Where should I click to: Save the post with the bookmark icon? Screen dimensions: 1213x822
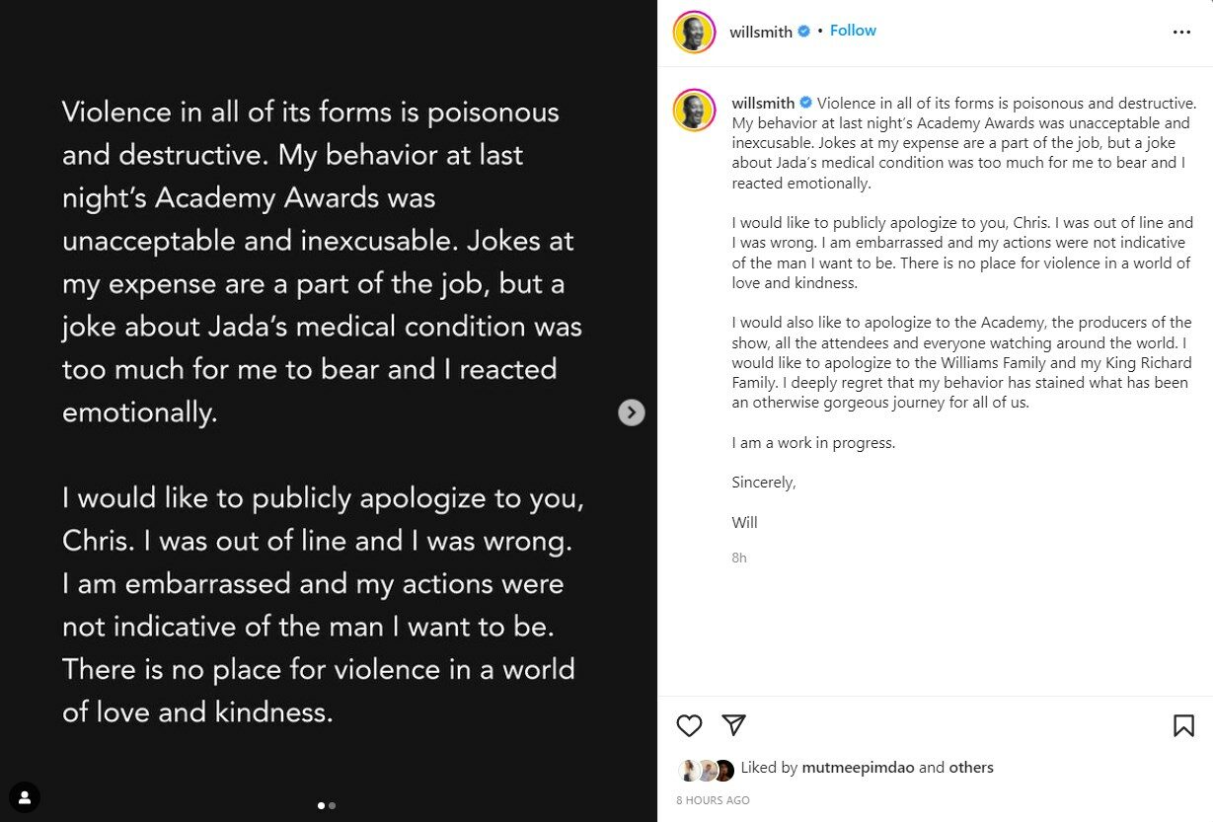pyautogui.click(x=1183, y=725)
